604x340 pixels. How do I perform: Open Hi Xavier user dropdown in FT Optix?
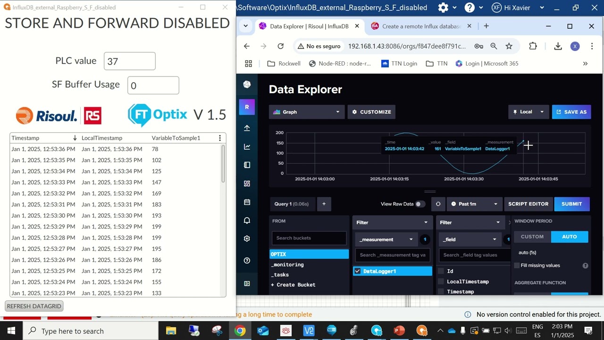click(518, 8)
